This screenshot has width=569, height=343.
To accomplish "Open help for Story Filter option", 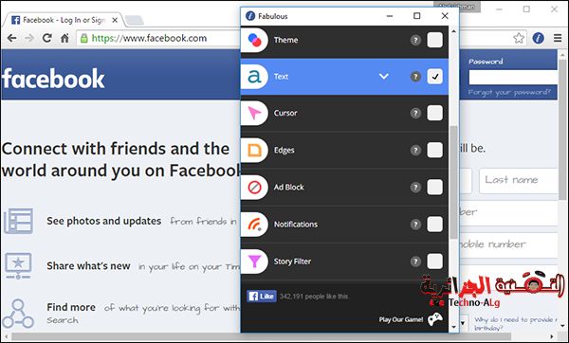I will [415, 262].
